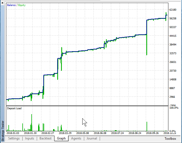The height and width of the screenshot is (143, 182).
Task: Click the Toolbox label
Action: tap(170, 139)
